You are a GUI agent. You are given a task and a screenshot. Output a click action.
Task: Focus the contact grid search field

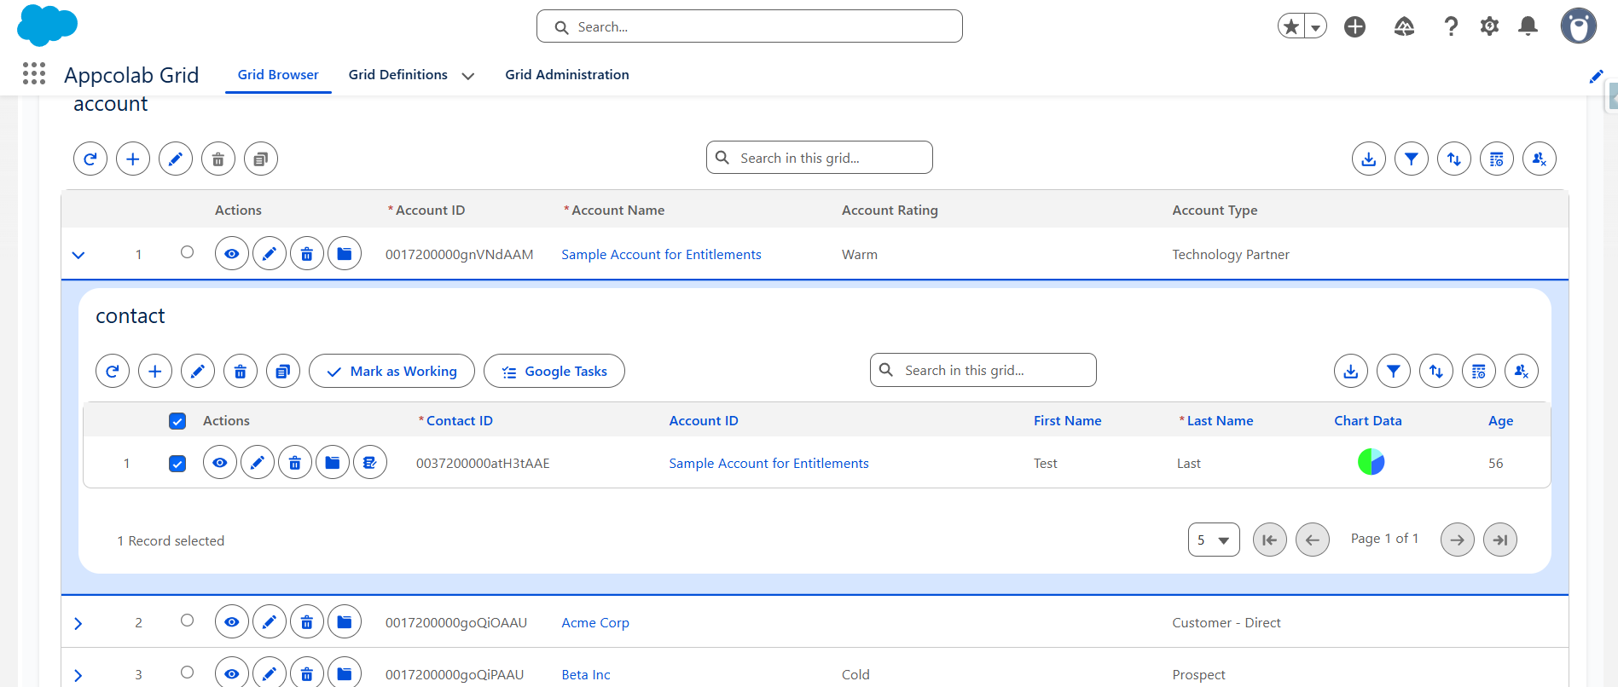coord(983,370)
